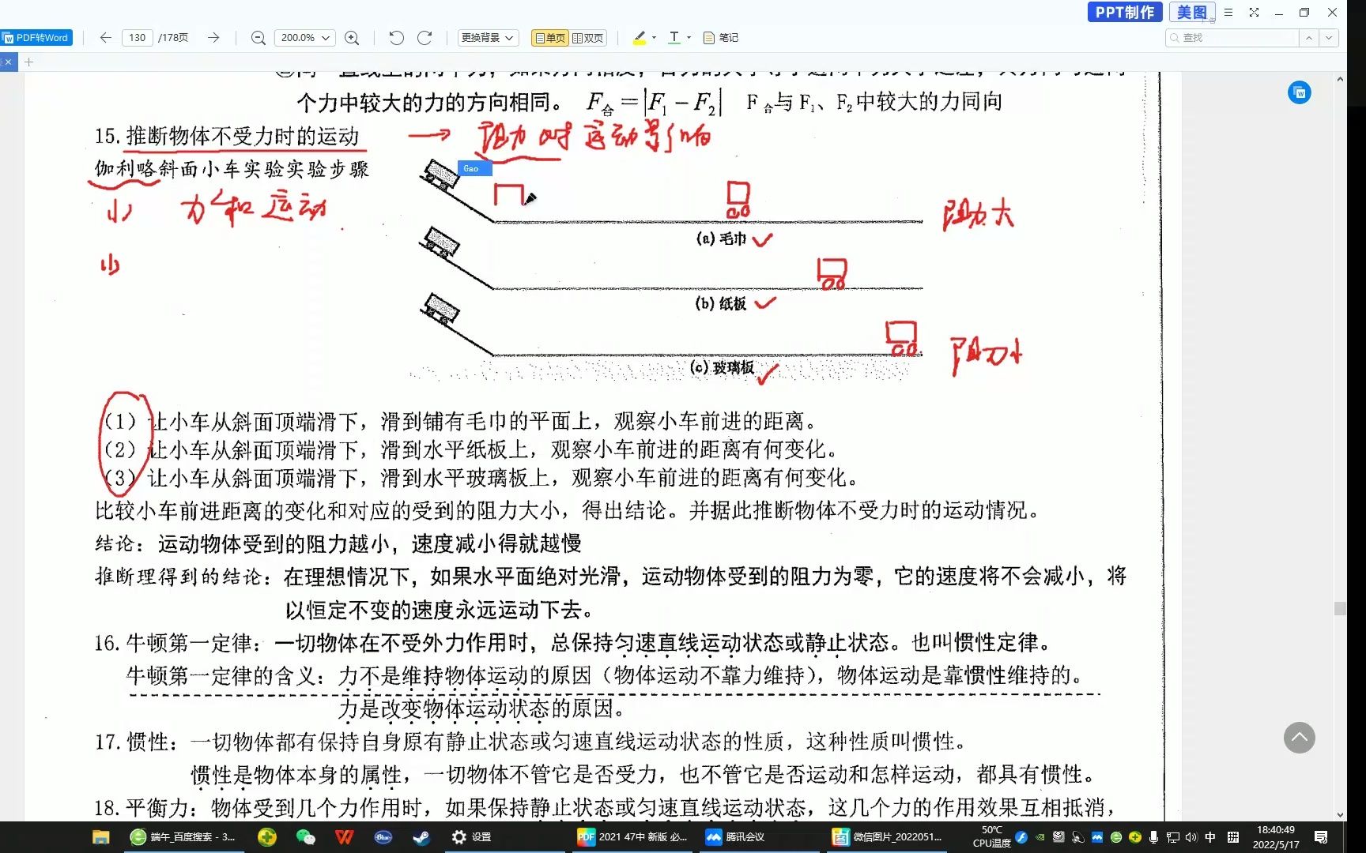Click the CPU温度 50℃ tray readout
Viewport: 1366px width, 853px height.
click(991, 837)
